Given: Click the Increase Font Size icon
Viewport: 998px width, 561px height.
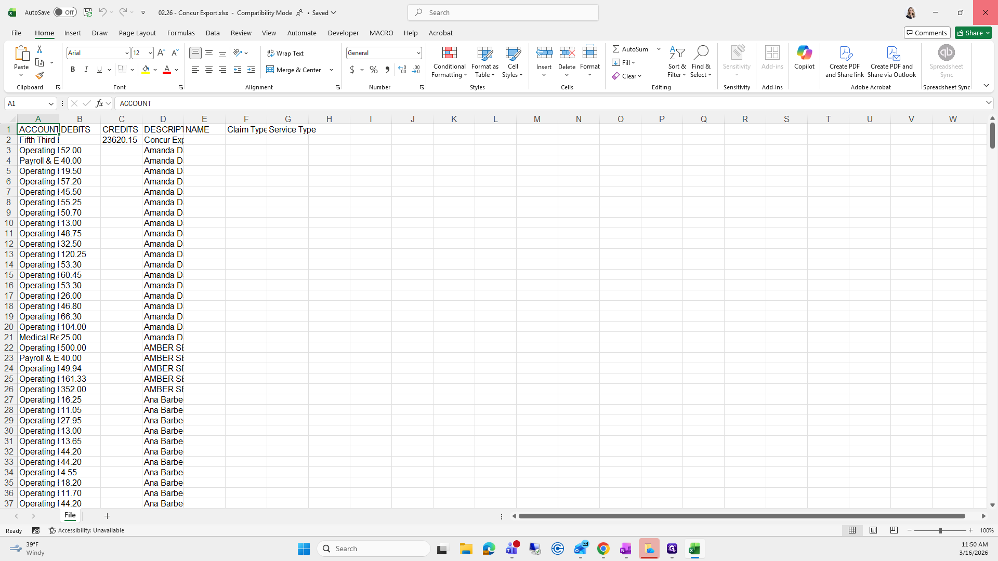Looking at the screenshot, I should (x=161, y=53).
